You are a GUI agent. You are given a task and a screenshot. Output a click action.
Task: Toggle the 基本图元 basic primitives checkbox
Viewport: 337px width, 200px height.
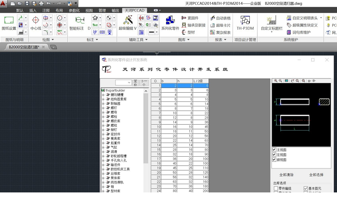coord(306,188)
